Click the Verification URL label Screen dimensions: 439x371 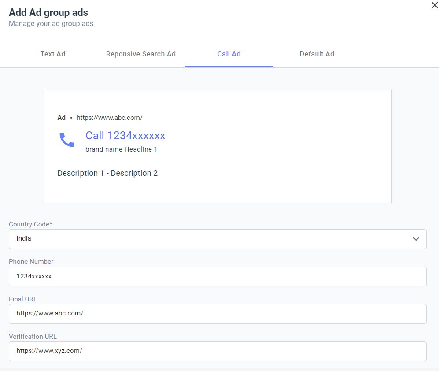(33, 337)
